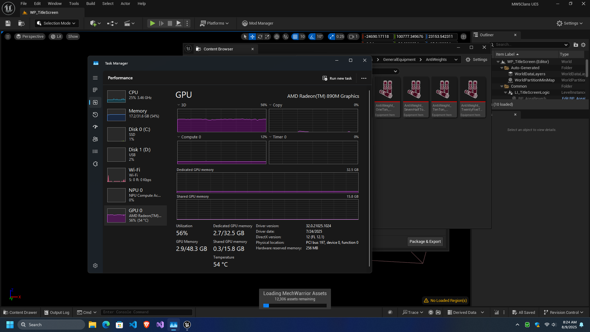Open the Window menu
590x332 pixels.
pyautogui.click(x=55, y=4)
